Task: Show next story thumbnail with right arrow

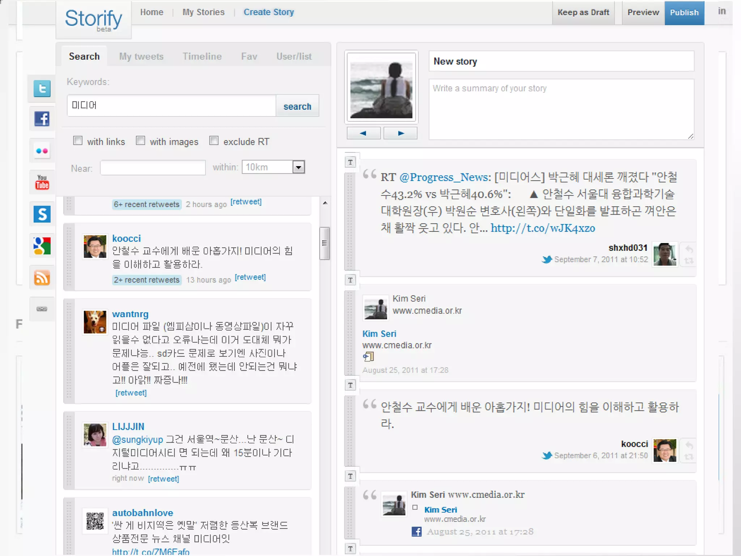Action: coord(401,133)
